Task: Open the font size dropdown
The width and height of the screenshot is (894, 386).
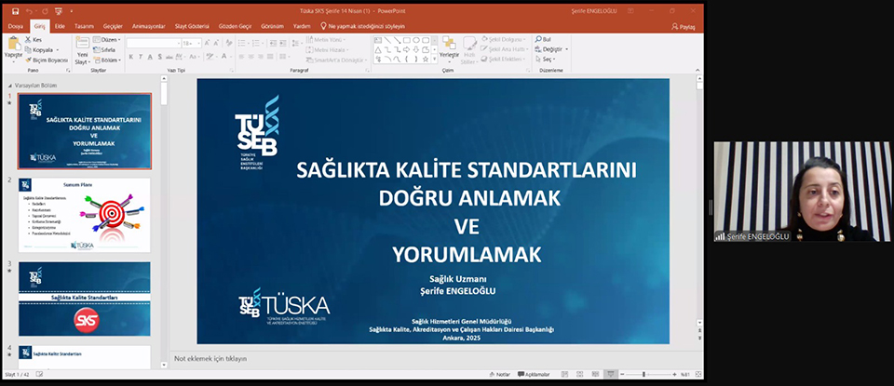Action: (198, 43)
